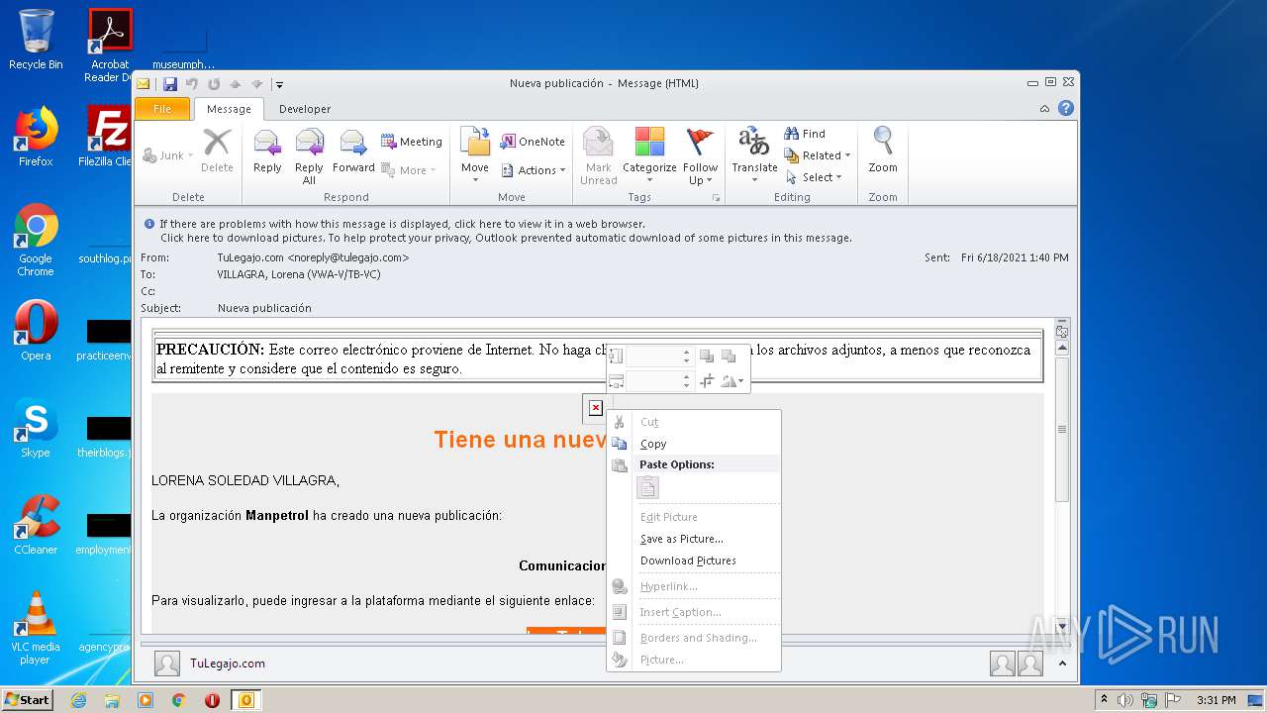
Task: Open Outlook Help question mark
Action: (1066, 108)
